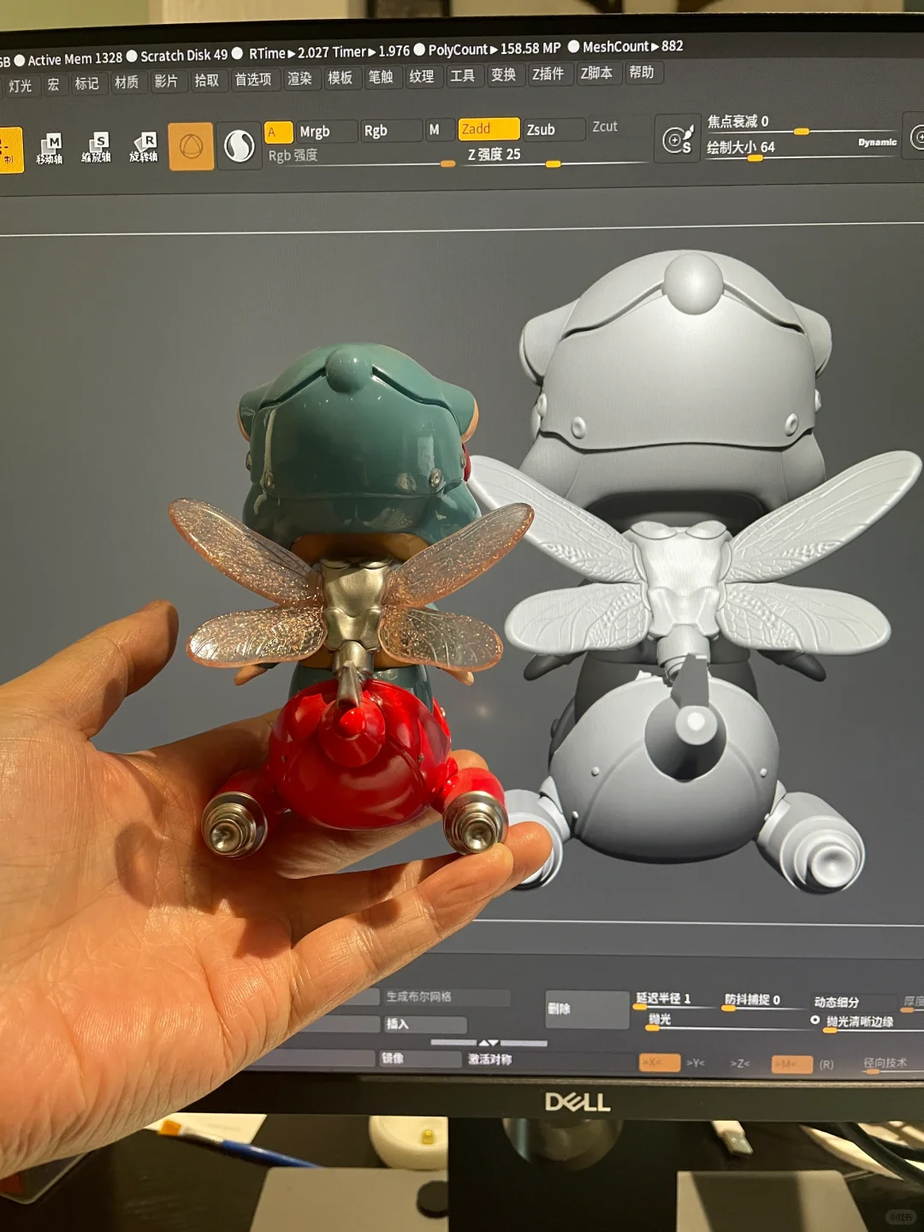Open the 拾取 (Picker) menu
The image size is (924, 1232).
(x=206, y=80)
